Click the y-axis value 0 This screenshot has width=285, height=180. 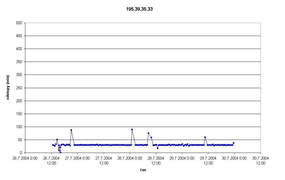tap(21, 153)
